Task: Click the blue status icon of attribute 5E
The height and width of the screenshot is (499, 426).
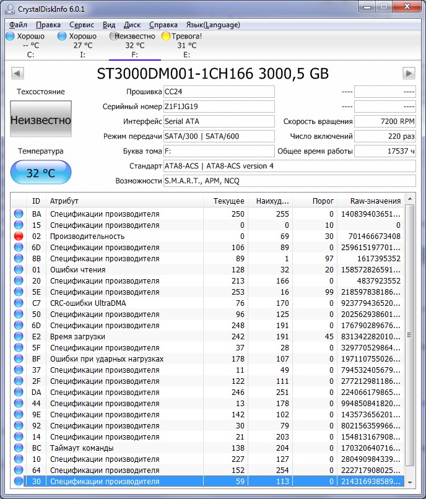Action: point(19,292)
